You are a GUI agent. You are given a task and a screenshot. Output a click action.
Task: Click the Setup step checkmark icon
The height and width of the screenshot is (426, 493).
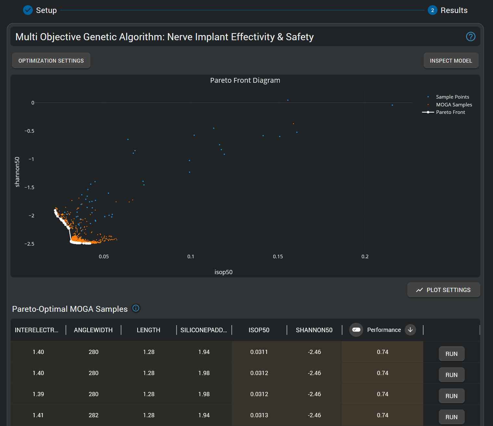pyautogui.click(x=28, y=10)
